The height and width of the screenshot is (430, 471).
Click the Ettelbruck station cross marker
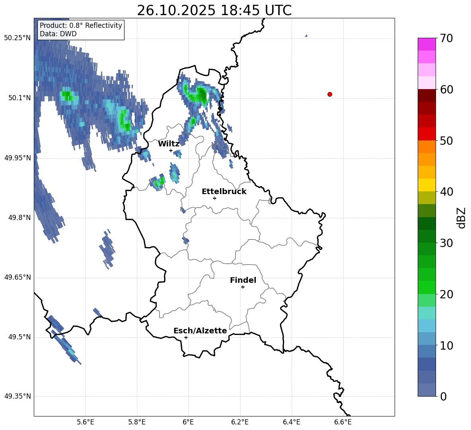[x=214, y=198]
